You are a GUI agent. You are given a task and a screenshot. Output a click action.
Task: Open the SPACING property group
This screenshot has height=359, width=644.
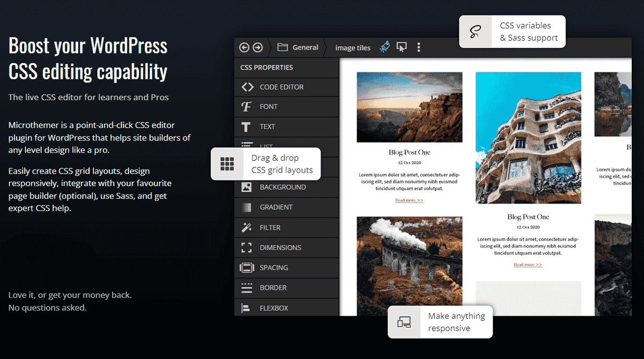click(x=287, y=267)
